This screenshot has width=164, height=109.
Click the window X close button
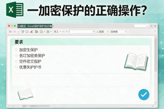point(155,26)
